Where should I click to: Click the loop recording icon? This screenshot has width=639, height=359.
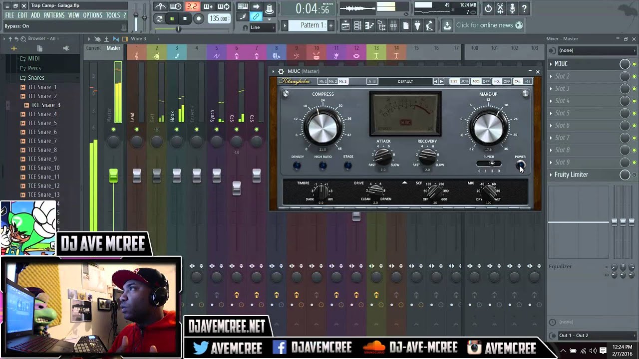[x=224, y=6]
